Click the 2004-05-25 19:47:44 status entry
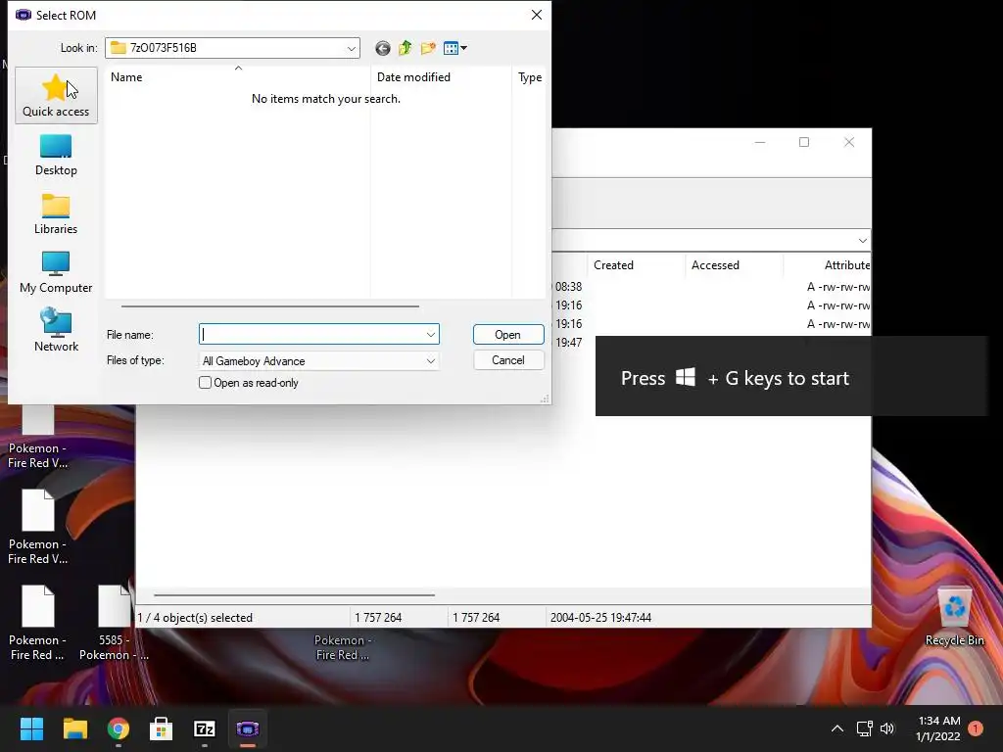The height and width of the screenshot is (752, 1003). pyautogui.click(x=600, y=618)
